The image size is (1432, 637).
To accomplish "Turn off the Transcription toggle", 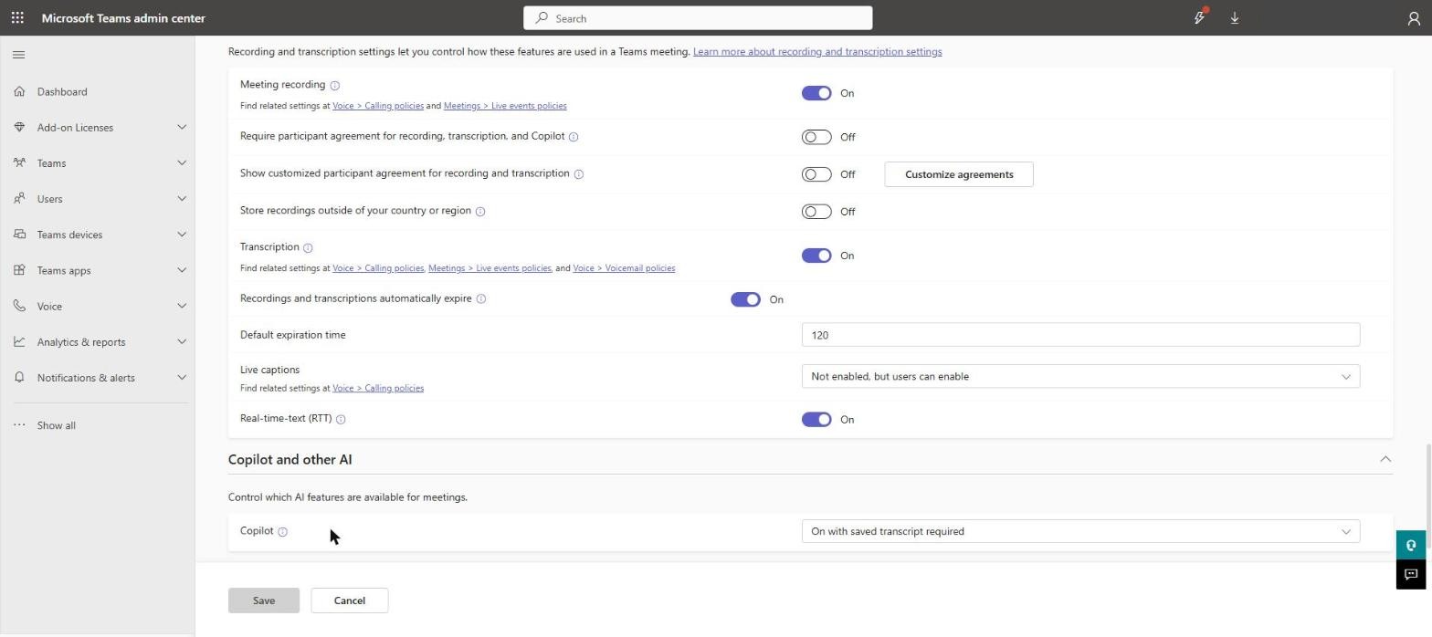I will coord(816,256).
